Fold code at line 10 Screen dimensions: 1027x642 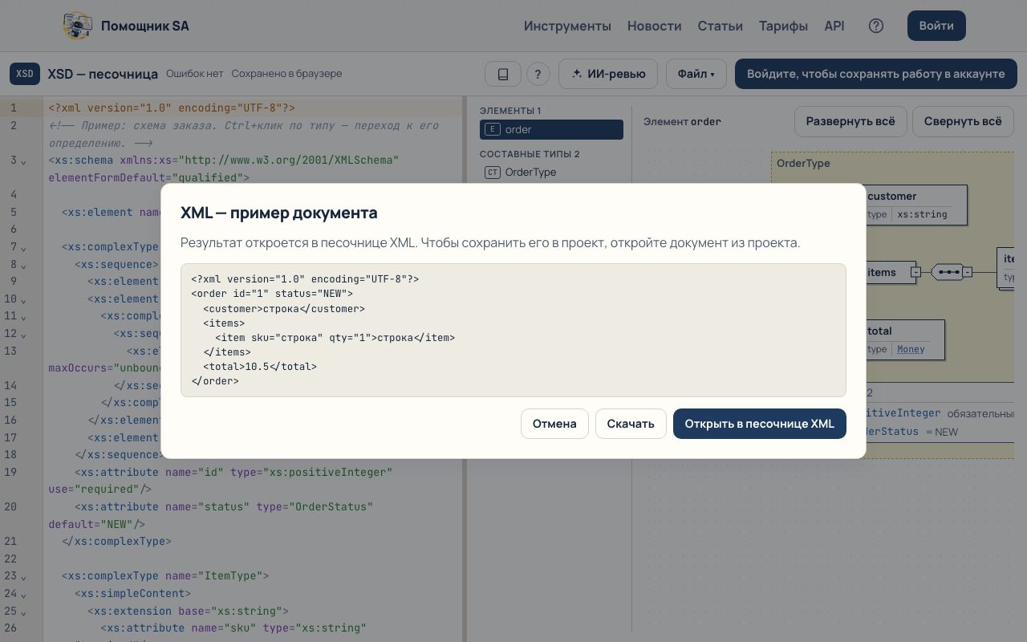[23, 300]
